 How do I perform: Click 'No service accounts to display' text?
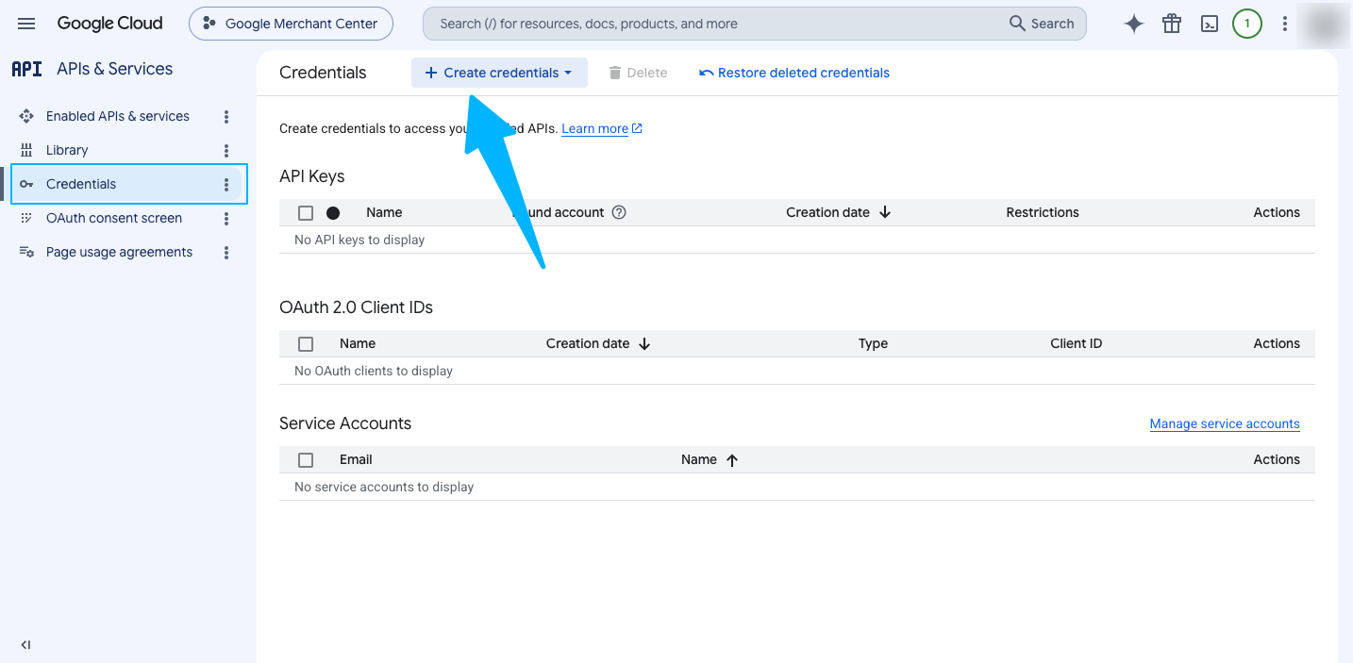click(x=384, y=487)
